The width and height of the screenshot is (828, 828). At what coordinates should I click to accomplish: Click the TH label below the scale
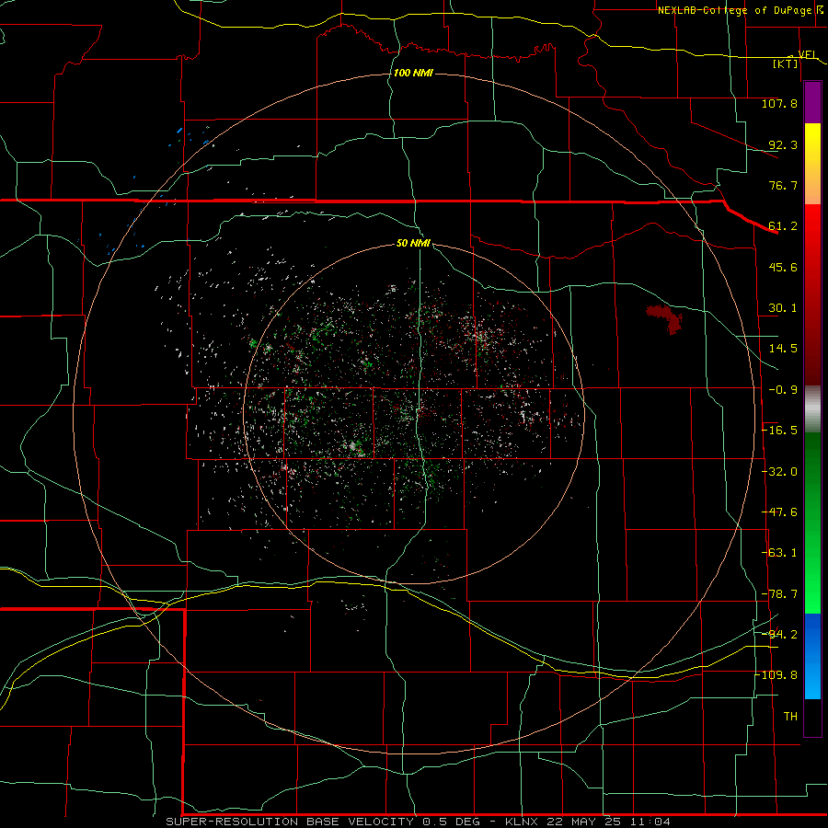pyautogui.click(x=790, y=717)
